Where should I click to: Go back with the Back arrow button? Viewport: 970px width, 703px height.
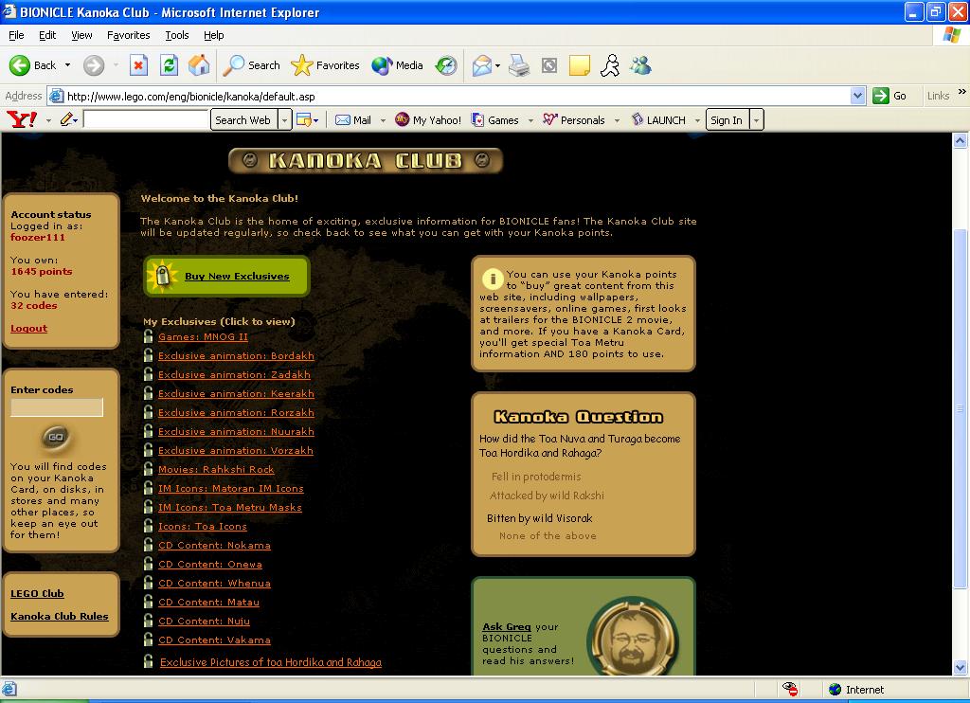(32, 65)
